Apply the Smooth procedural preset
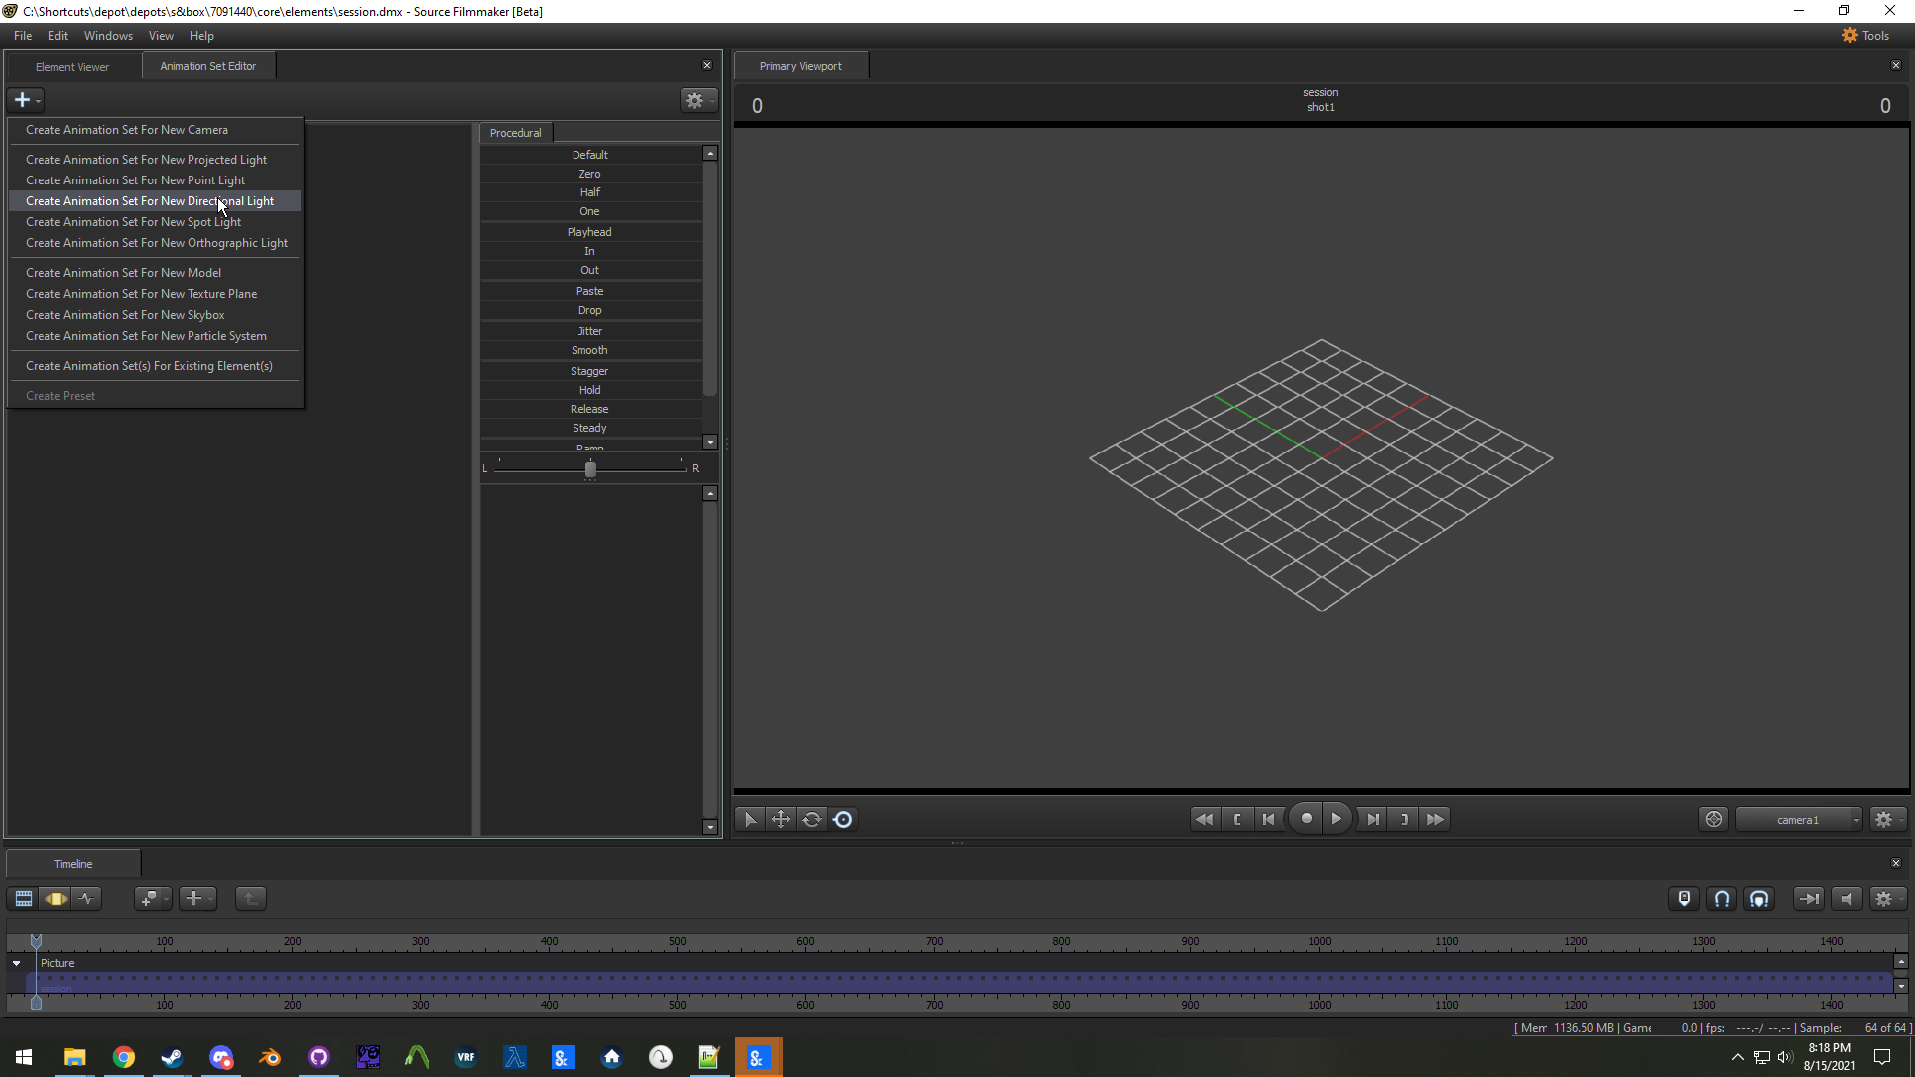The image size is (1915, 1077). 589,350
